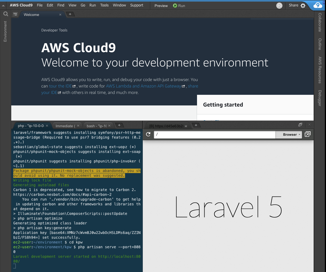Open the Run menu
The image size is (326, 272).
click(x=93, y=5)
